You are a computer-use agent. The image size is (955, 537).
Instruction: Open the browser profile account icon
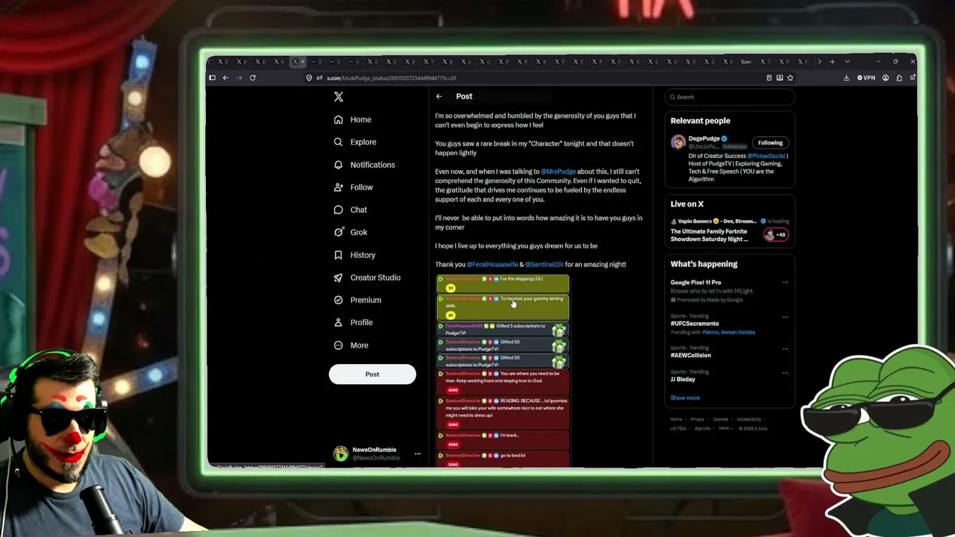point(886,78)
